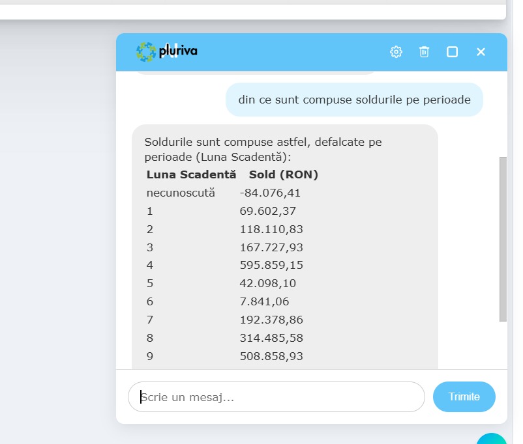Expand the chat with the square icon
This screenshot has width=523, height=444.
(452, 52)
